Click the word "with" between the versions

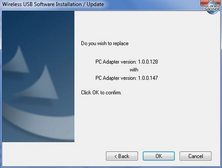[x=134, y=70]
